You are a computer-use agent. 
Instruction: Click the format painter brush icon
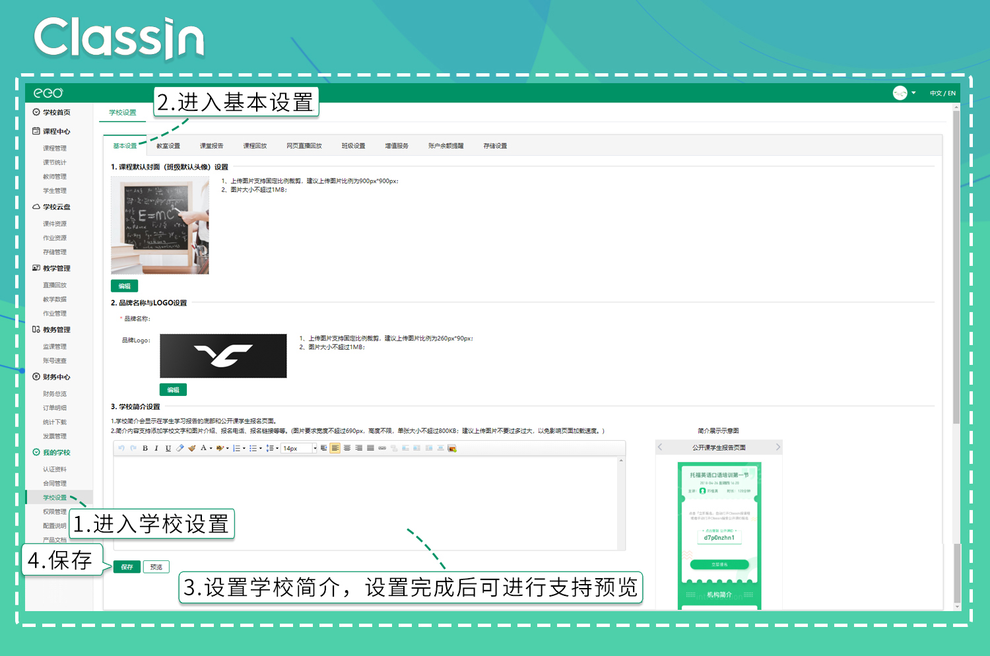click(192, 448)
